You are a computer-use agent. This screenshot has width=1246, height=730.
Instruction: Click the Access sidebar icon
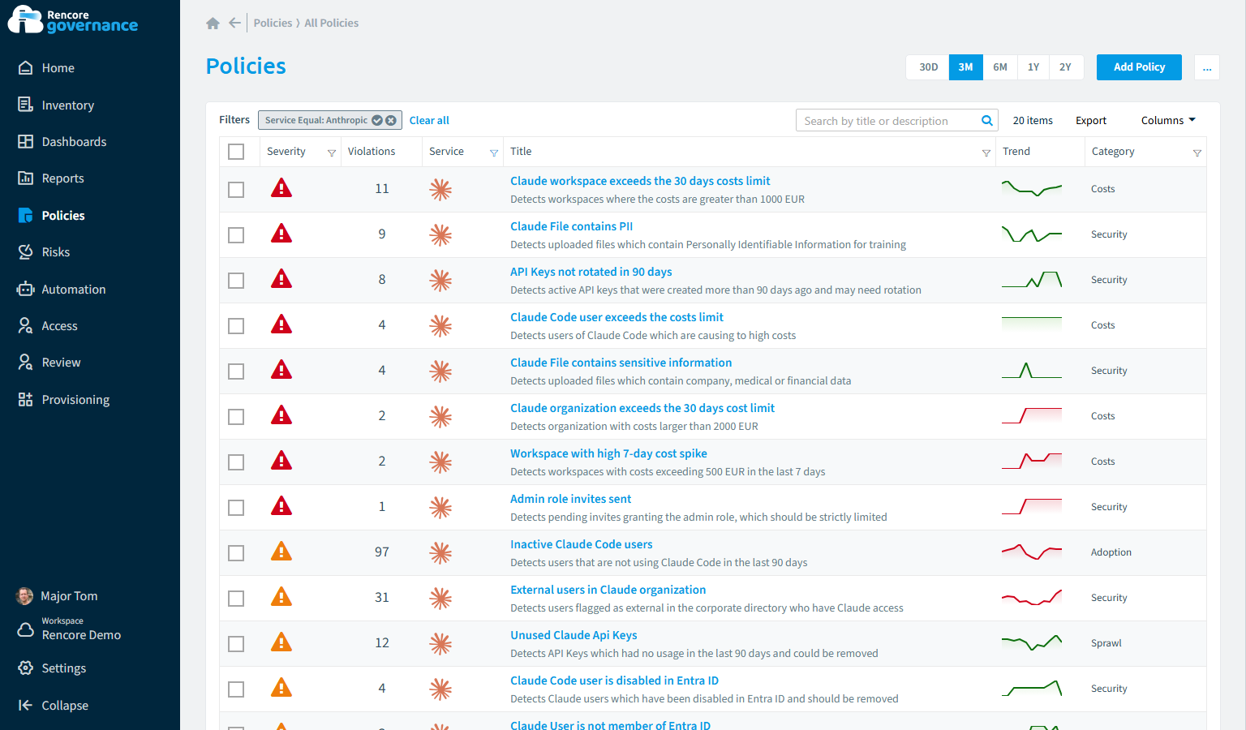tap(25, 325)
